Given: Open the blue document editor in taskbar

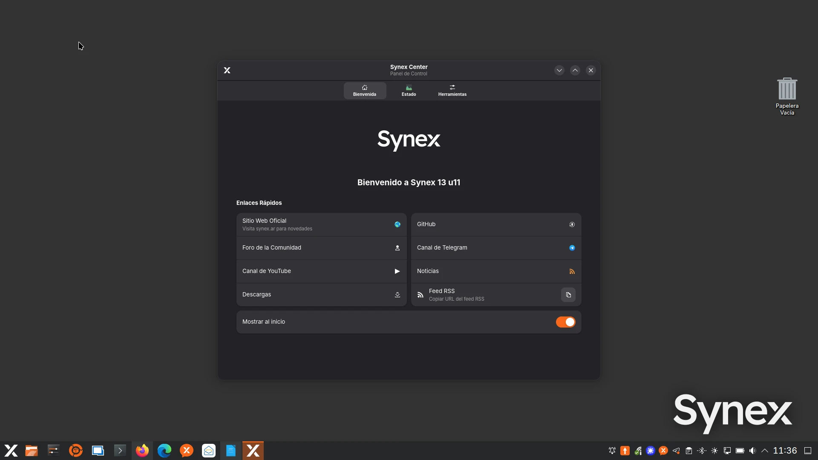Looking at the screenshot, I should [231, 451].
